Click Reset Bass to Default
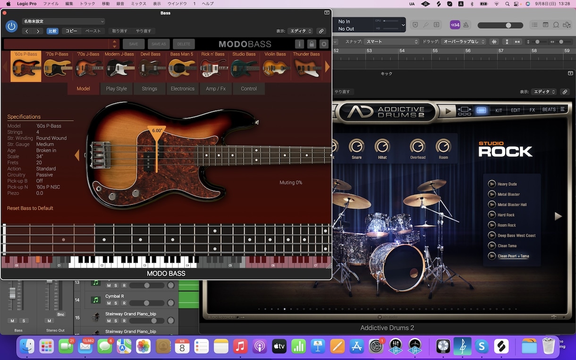Image resolution: width=576 pixels, height=360 pixels. (30, 208)
